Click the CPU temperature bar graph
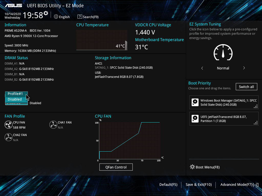The width and height of the screenshot is (262, 196). pyautogui.click(x=102, y=40)
